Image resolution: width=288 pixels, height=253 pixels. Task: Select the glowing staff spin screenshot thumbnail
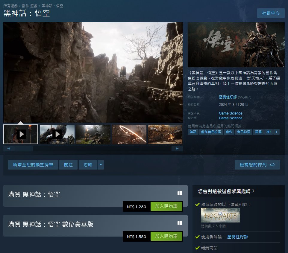pyautogui.click(x=129, y=134)
